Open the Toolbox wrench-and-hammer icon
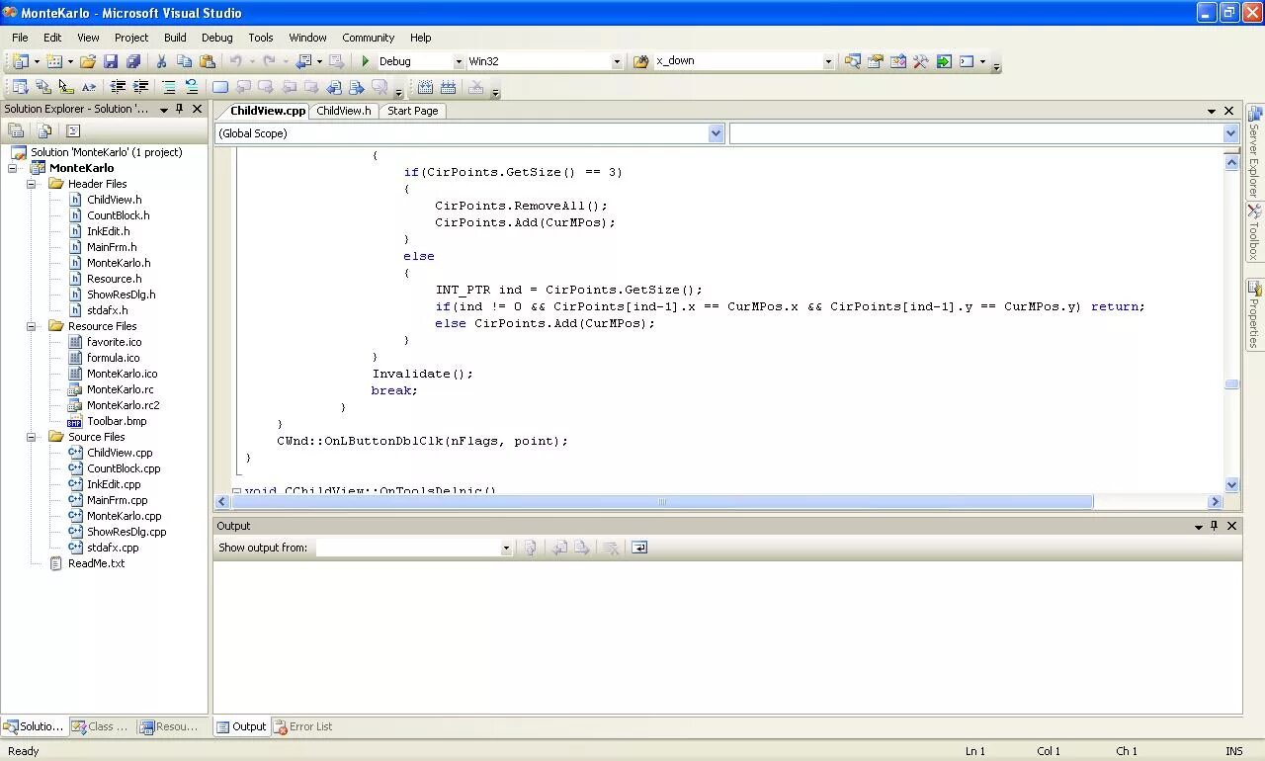The image size is (1265, 761). pyautogui.click(x=920, y=61)
